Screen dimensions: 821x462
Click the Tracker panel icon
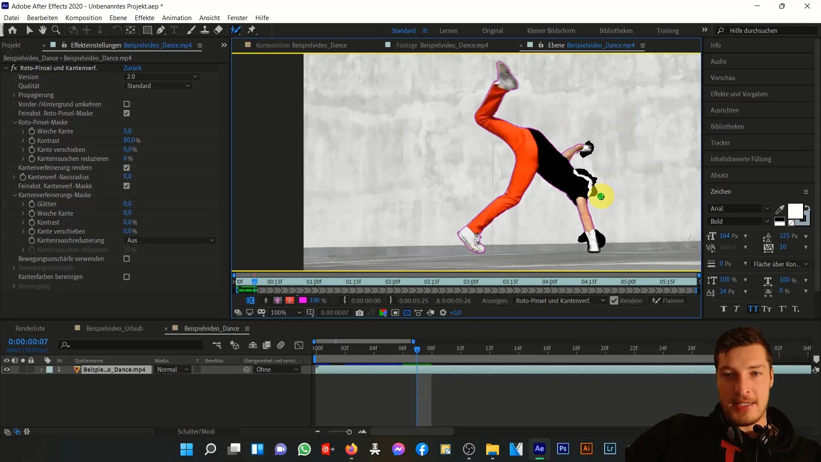pyautogui.click(x=721, y=142)
